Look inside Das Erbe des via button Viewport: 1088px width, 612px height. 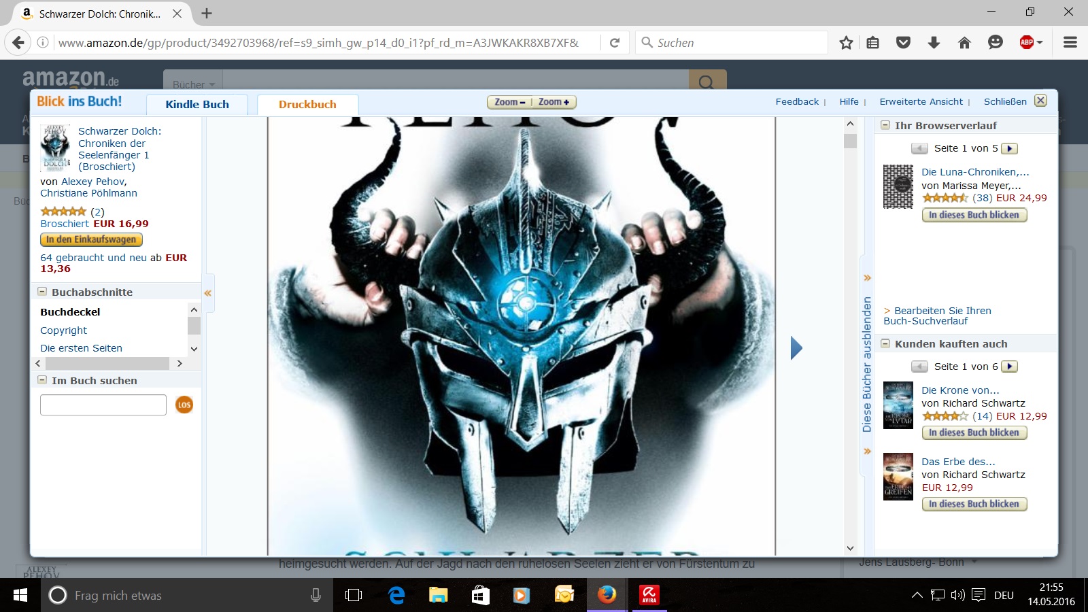coord(974,504)
